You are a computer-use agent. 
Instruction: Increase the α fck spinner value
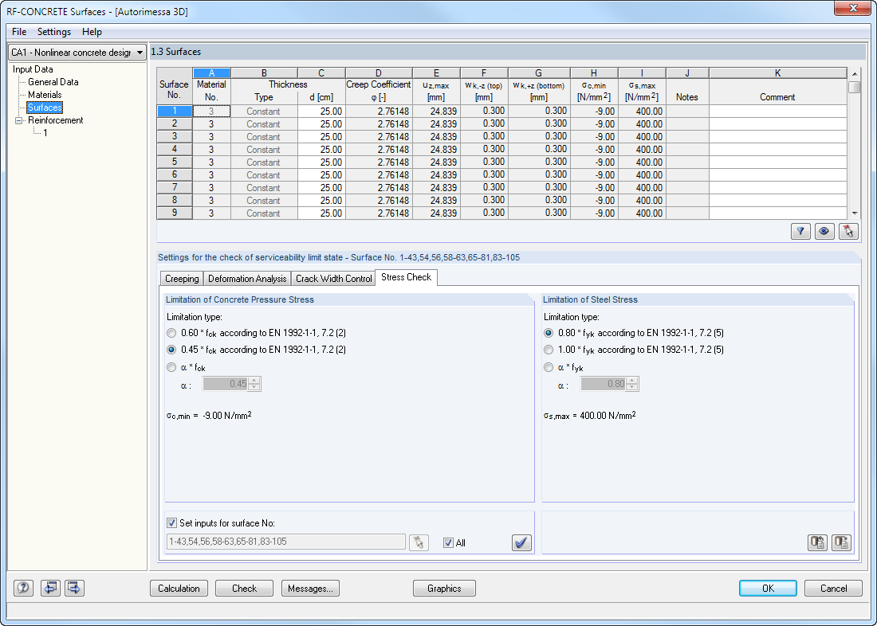(x=254, y=381)
